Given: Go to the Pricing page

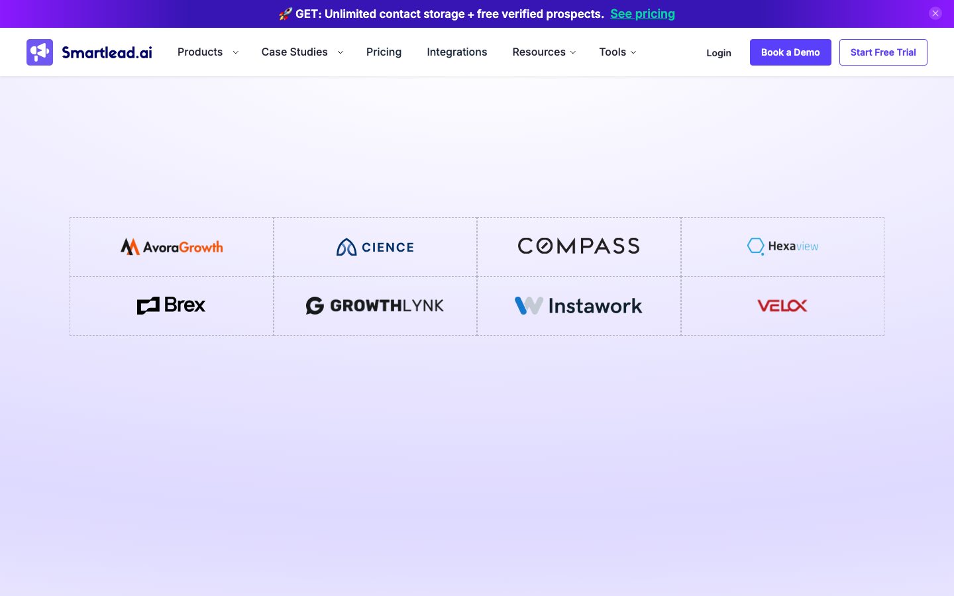Looking at the screenshot, I should [384, 52].
